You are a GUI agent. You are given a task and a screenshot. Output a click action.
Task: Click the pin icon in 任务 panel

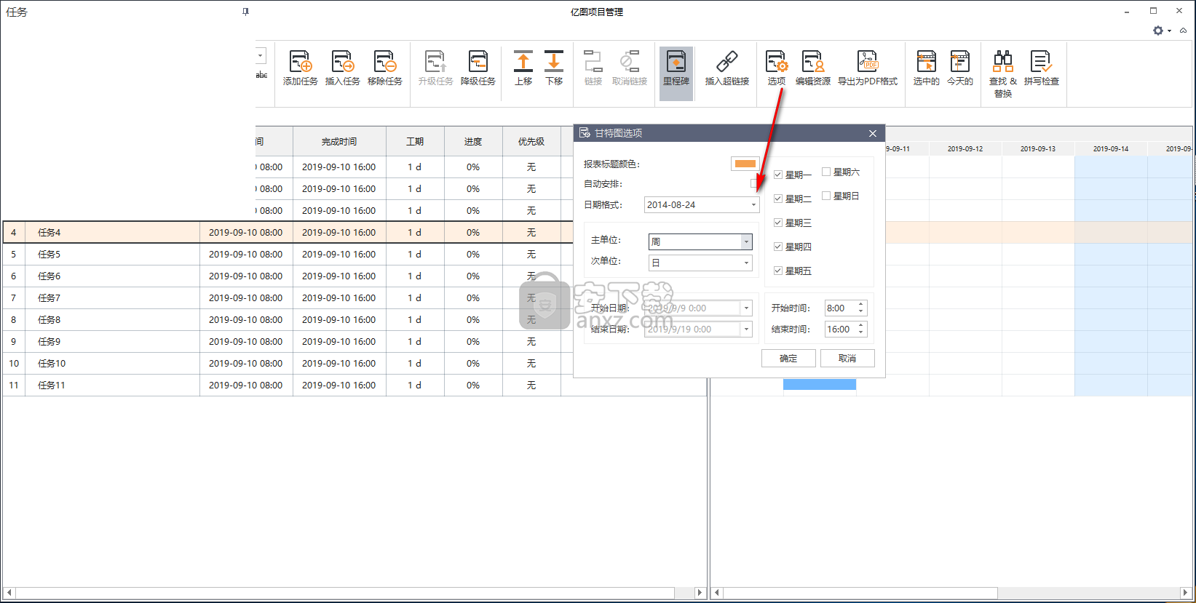pyautogui.click(x=245, y=12)
